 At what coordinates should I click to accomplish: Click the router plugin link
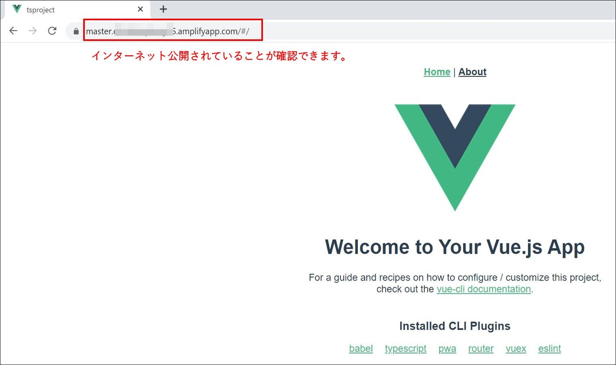480,348
